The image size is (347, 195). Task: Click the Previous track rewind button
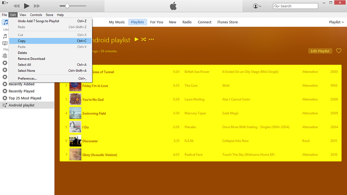pos(16,6)
